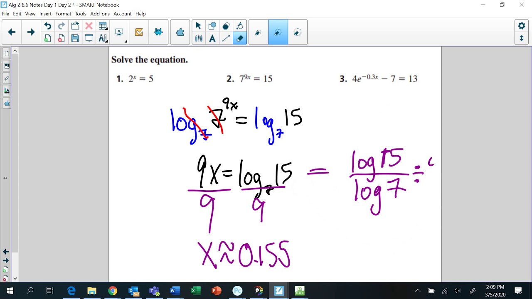
Task: Click the Undo arrow in toolbar
Action: [47, 26]
